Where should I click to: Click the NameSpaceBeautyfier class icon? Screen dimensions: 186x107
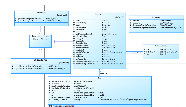(50, 106)
